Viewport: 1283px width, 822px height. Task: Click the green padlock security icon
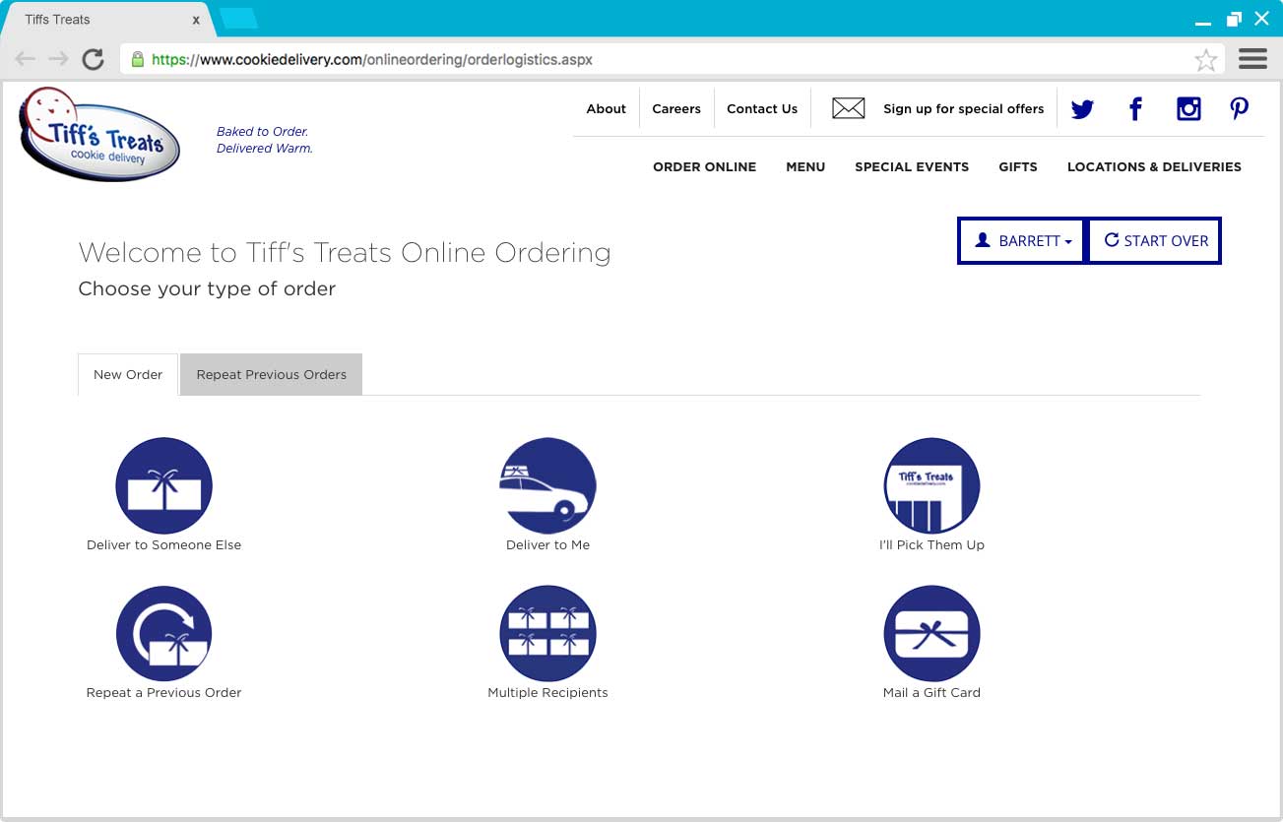click(137, 59)
